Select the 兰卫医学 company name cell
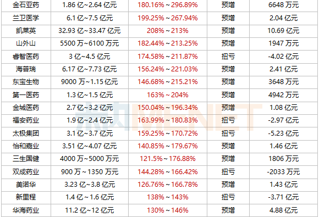The height and width of the screenshot is (217, 319). pos(26,18)
